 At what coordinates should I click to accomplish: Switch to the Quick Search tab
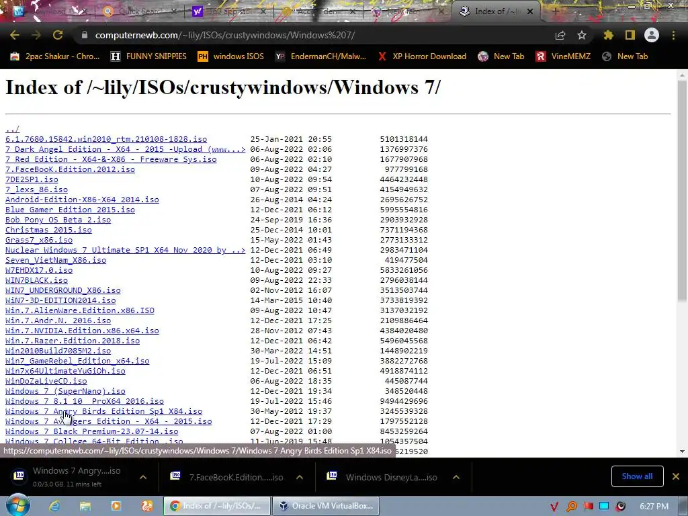pyautogui.click(x=140, y=11)
